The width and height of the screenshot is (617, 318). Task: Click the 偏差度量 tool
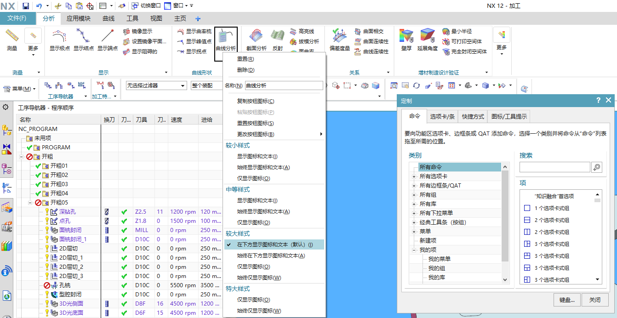340,40
